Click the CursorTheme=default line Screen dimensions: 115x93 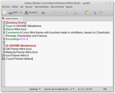pos(19,59)
